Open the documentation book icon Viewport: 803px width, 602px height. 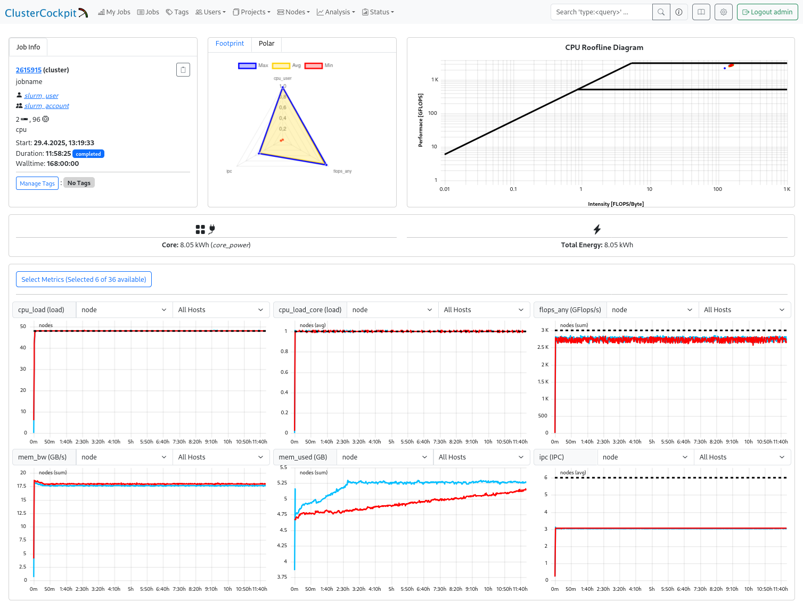[701, 12]
